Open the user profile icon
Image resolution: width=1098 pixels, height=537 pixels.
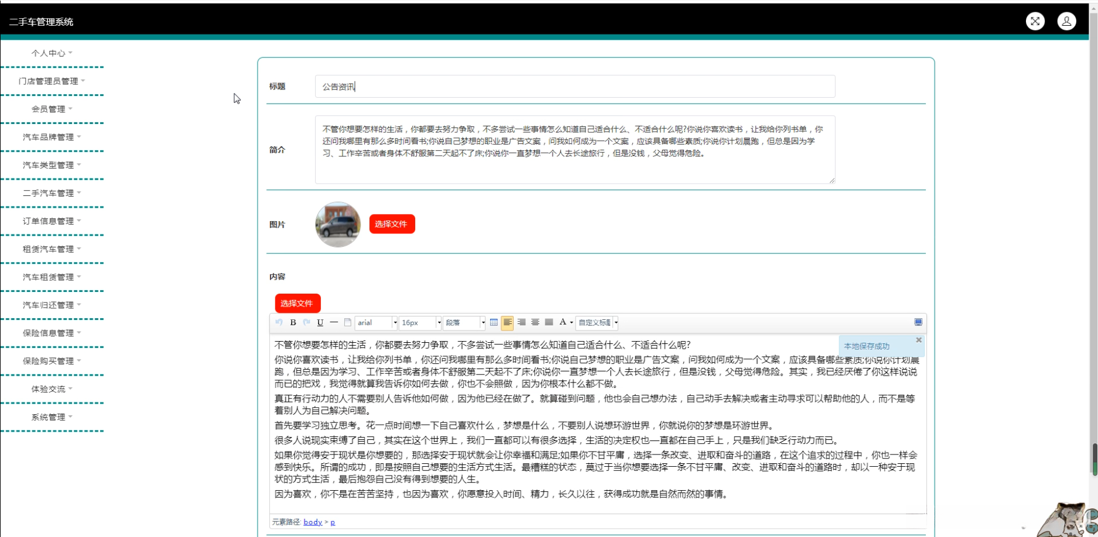pos(1066,21)
